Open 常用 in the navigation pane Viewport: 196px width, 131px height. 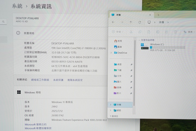coord(118,41)
